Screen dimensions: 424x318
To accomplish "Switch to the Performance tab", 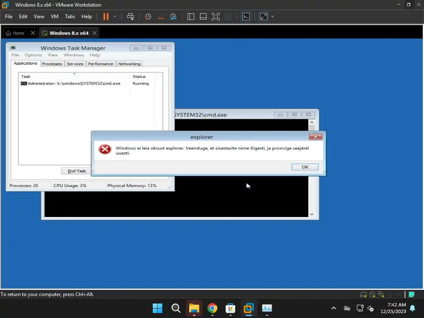I will pyautogui.click(x=101, y=64).
